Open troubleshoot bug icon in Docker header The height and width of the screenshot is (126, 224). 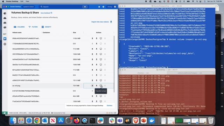pyautogui.click(x=99, y=7)
